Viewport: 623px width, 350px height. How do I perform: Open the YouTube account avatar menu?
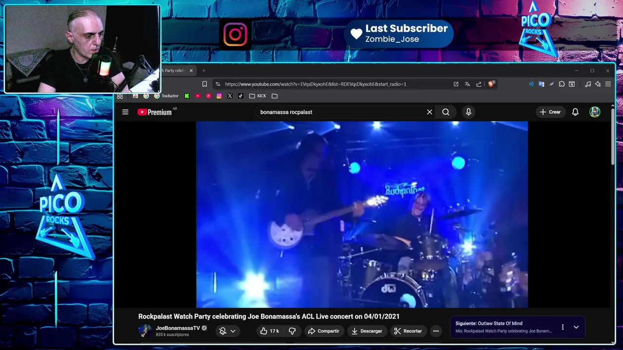point(595,112)
